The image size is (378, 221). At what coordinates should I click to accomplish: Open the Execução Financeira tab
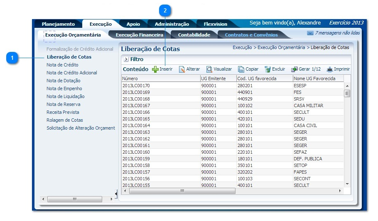(139, 35)
